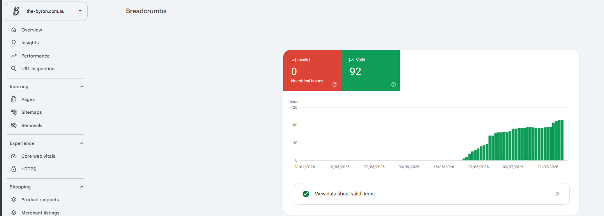Uncheck the Invalid checkbox

coord(293,60)
